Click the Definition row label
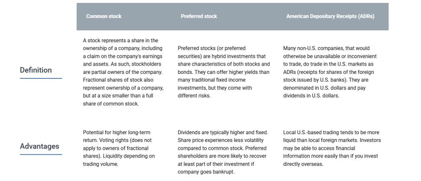Image resolution: width=421 pixels, height=181 pixels. coord(36,70)
